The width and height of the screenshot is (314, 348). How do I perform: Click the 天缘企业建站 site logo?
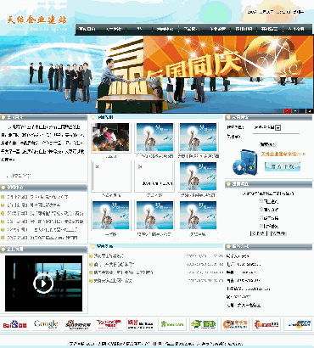pyautogui.click(x=36, y=20)
